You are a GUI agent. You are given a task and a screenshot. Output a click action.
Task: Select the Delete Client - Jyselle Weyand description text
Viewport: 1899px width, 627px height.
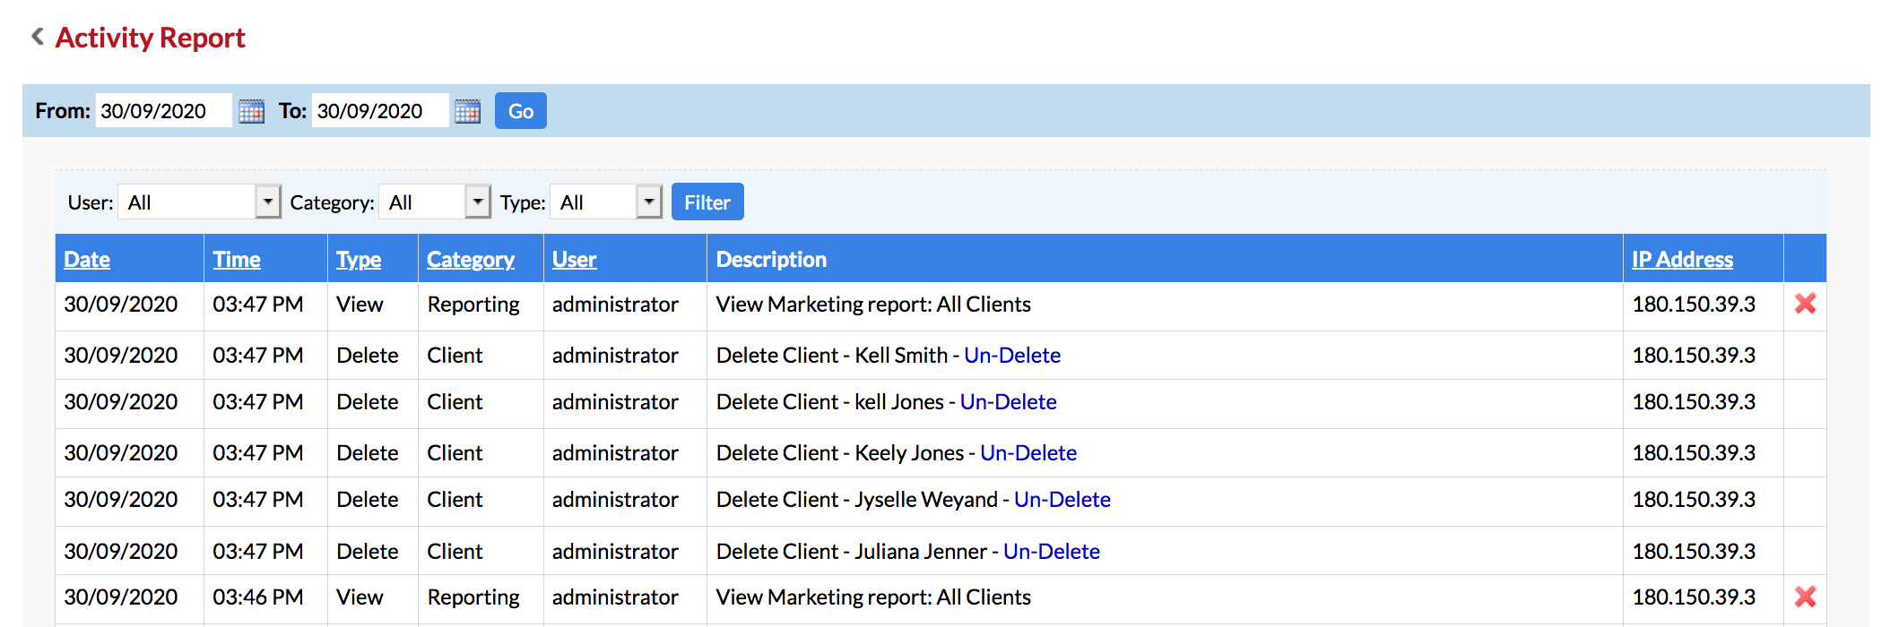click(856, 500)
